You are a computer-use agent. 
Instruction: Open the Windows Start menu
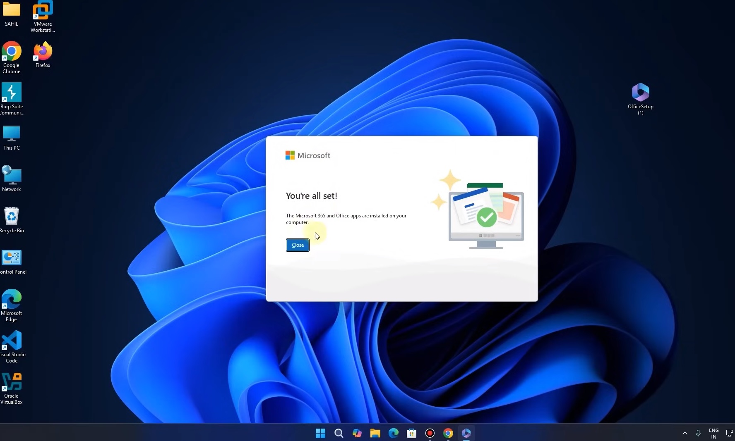(320, 433)
